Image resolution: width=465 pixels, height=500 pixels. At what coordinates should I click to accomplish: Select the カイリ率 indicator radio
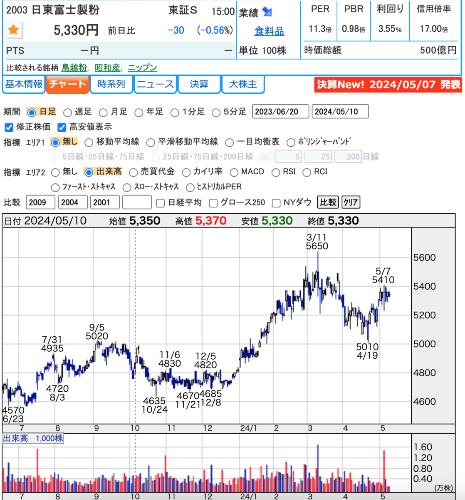[x=186, y=172]
